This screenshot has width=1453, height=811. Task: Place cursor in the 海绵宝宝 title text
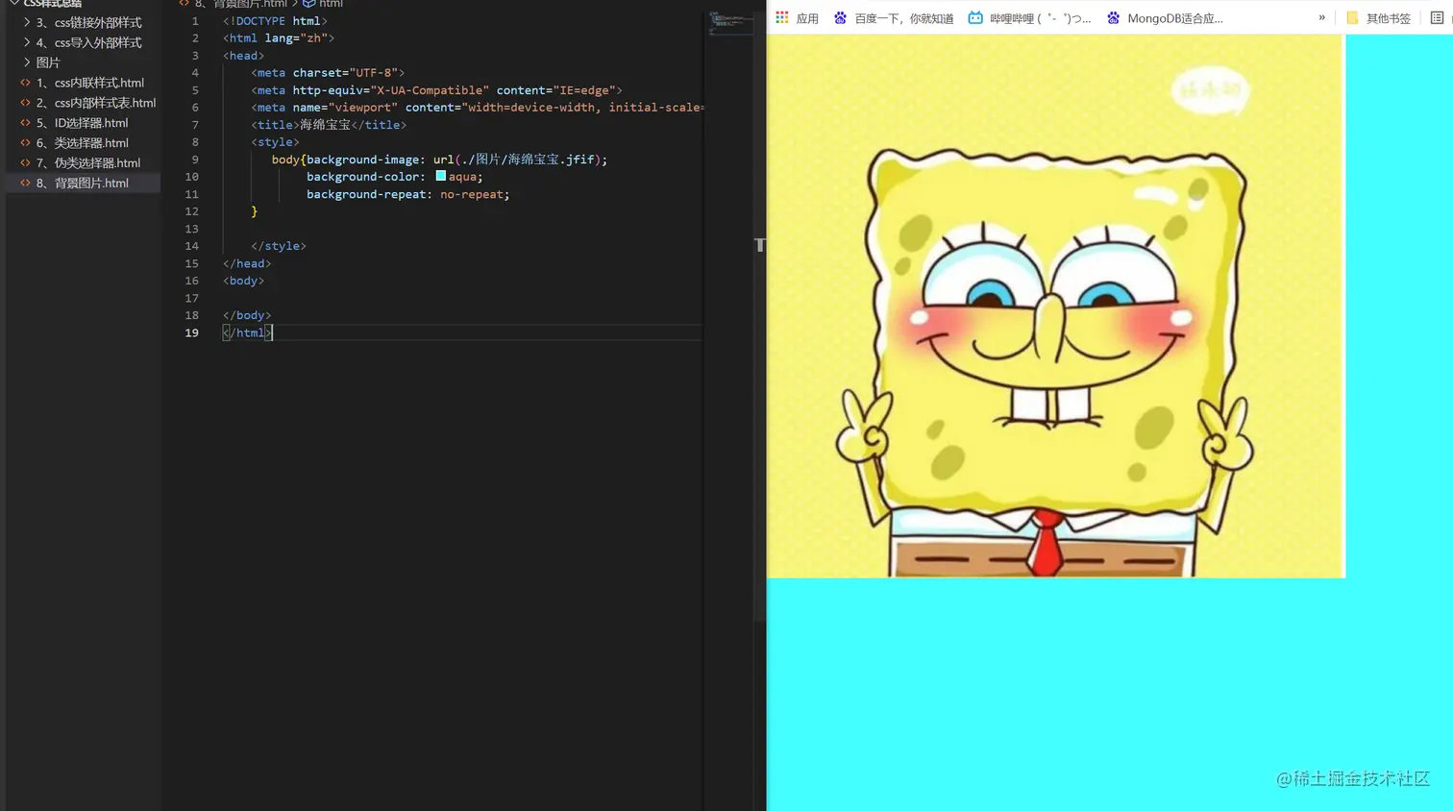tap(325, 125)
